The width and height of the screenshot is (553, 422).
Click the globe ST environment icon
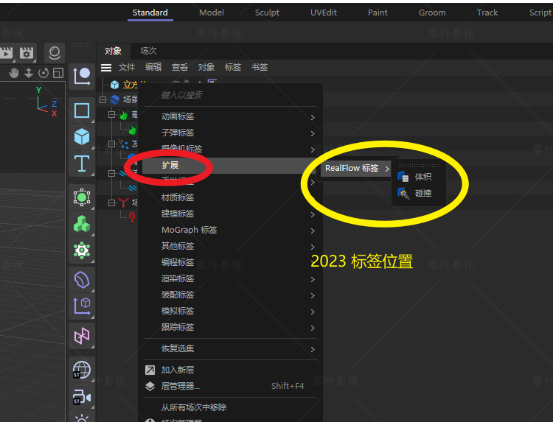[82, 370]
